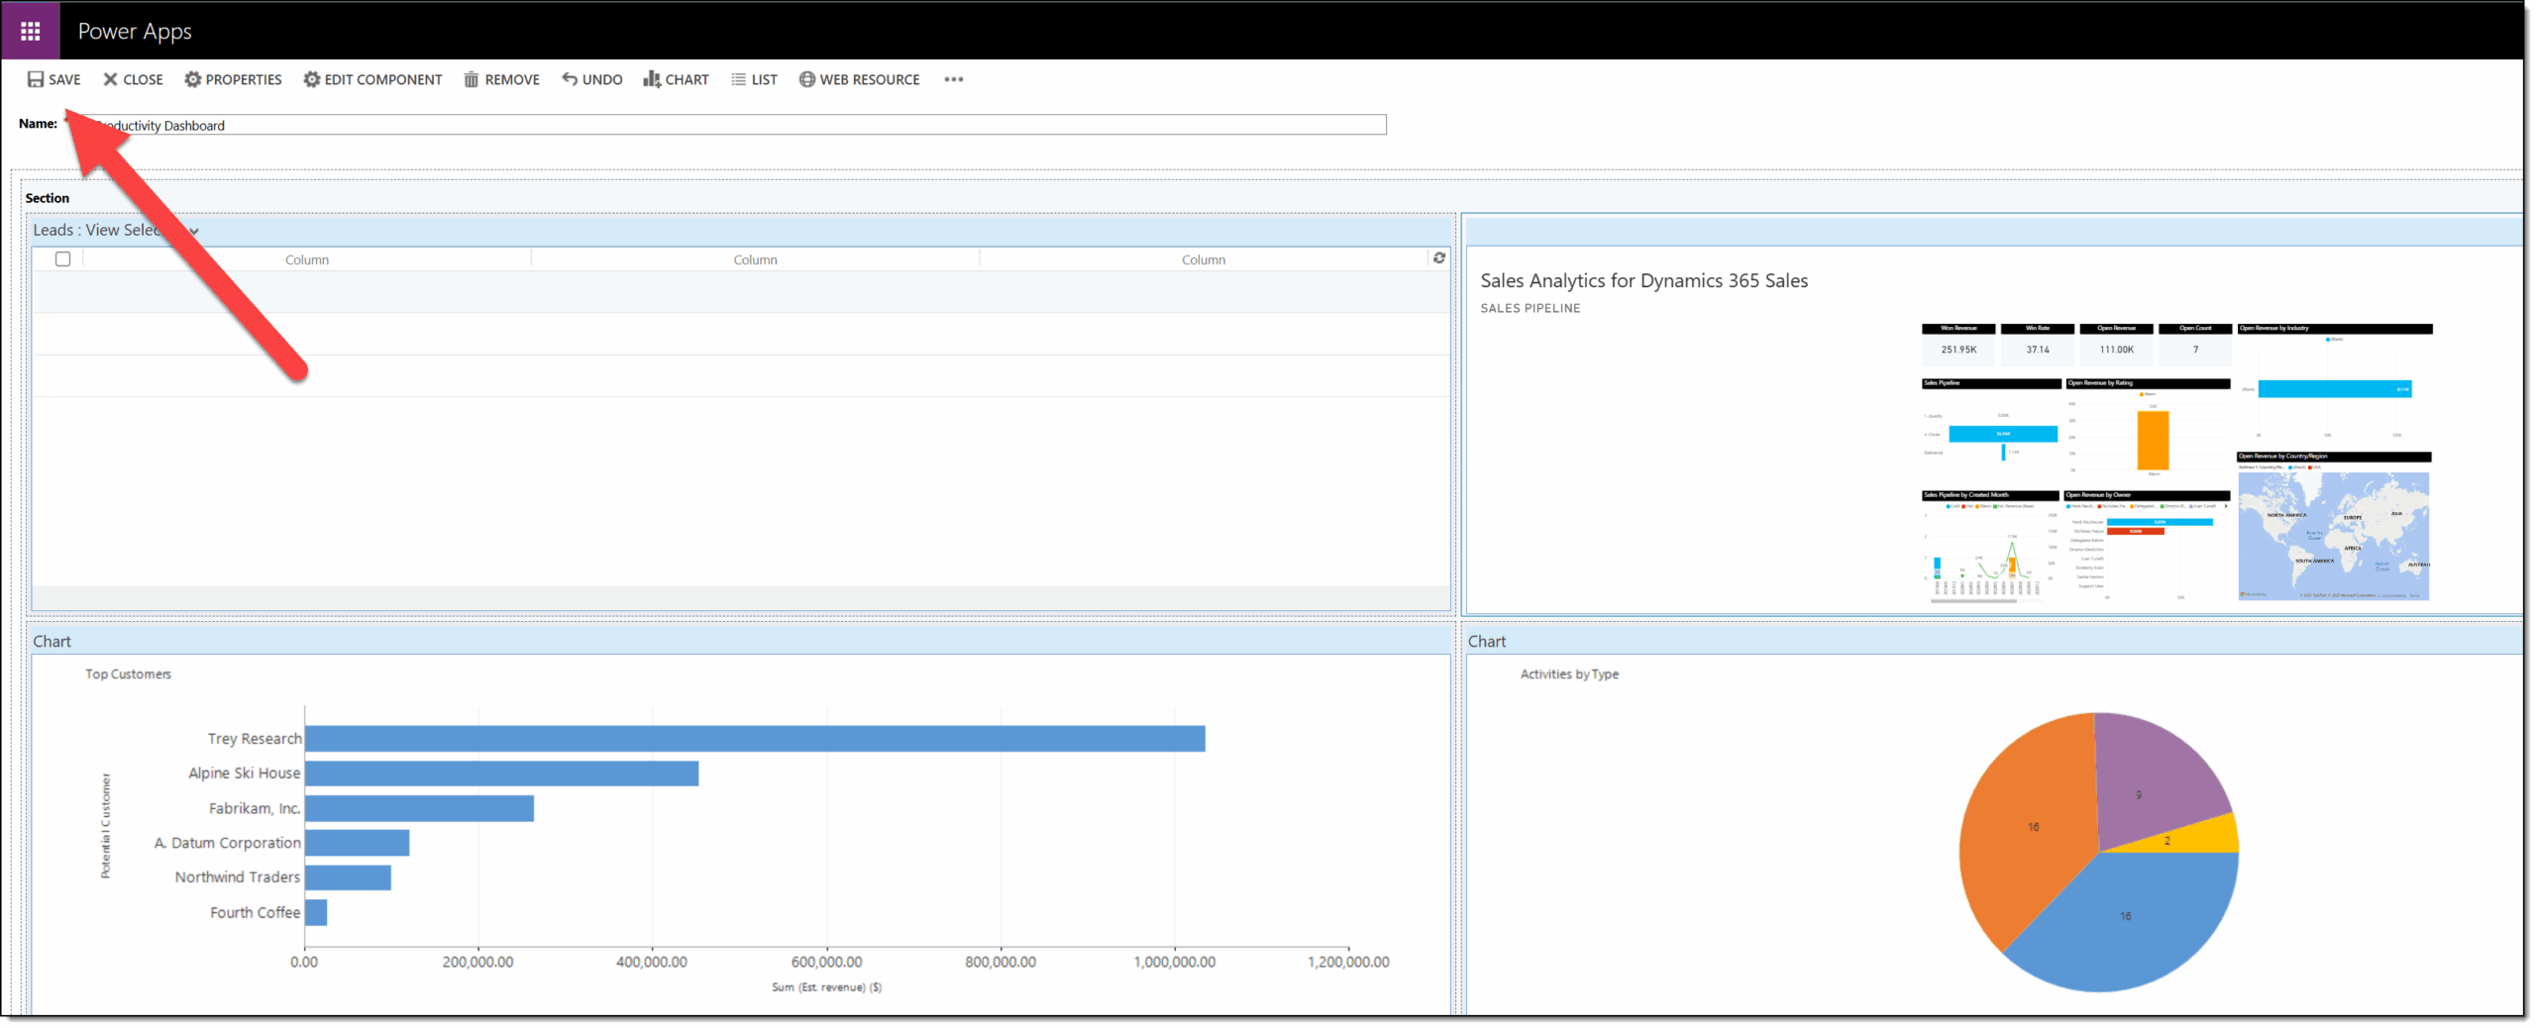Open the Power Apps app launcher waffle
The width and height of the screenshot is (2536, 1028).
pyautogui.click(x=30, y=31)
